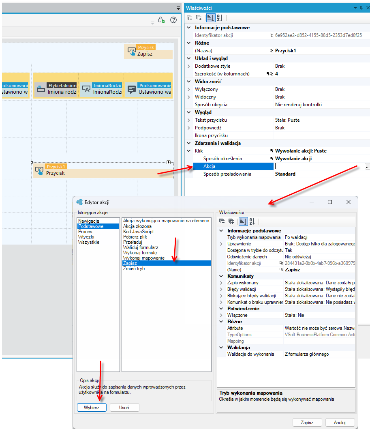Select the Proces category in Istniejące akcje
This screenshot has width=370, height=434.
tap(85, 231)
